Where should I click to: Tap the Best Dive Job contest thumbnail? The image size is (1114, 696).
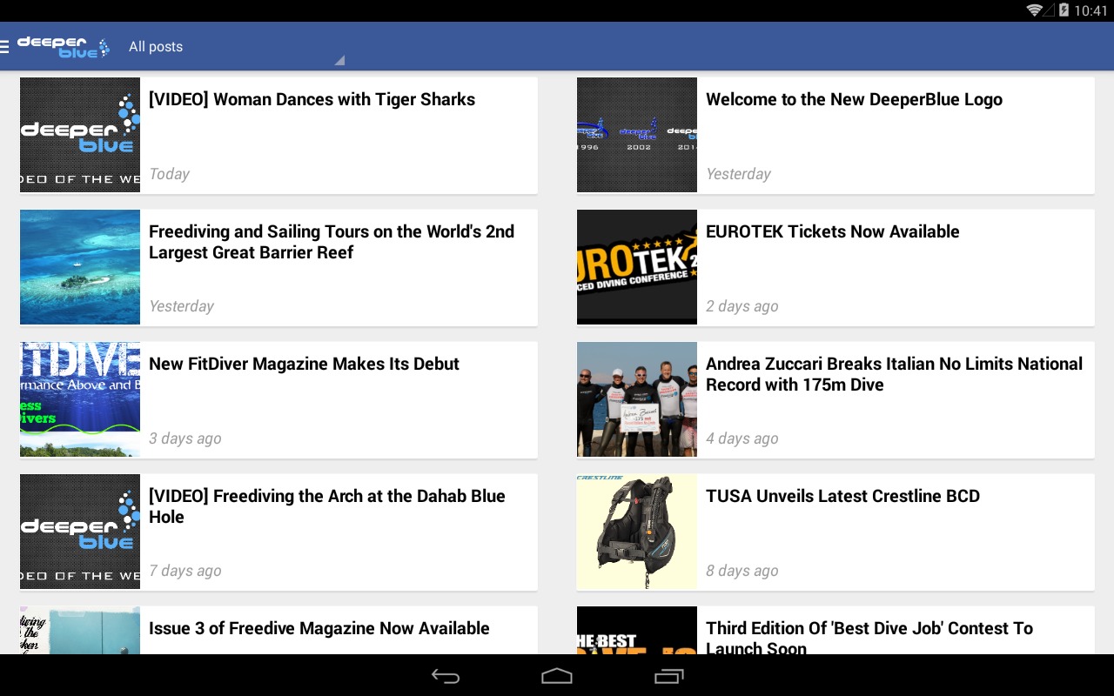point(637,630)
